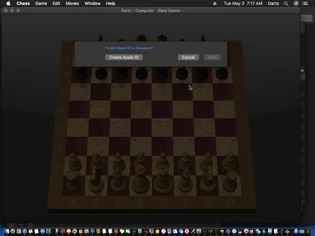Activate Siri from the menu bar

296,3
